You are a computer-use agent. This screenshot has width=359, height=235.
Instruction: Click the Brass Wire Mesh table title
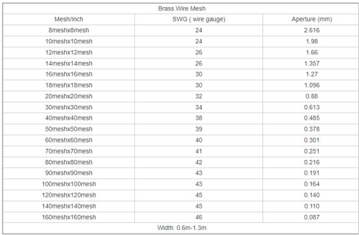181,8
